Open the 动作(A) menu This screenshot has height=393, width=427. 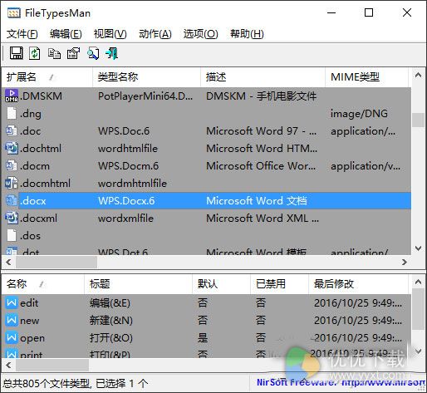click(155, 34)
